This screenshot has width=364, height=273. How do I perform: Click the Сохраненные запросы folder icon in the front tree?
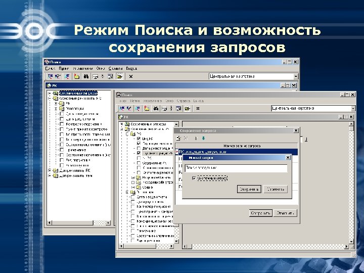pyautogui.click(x=127, y=124)
